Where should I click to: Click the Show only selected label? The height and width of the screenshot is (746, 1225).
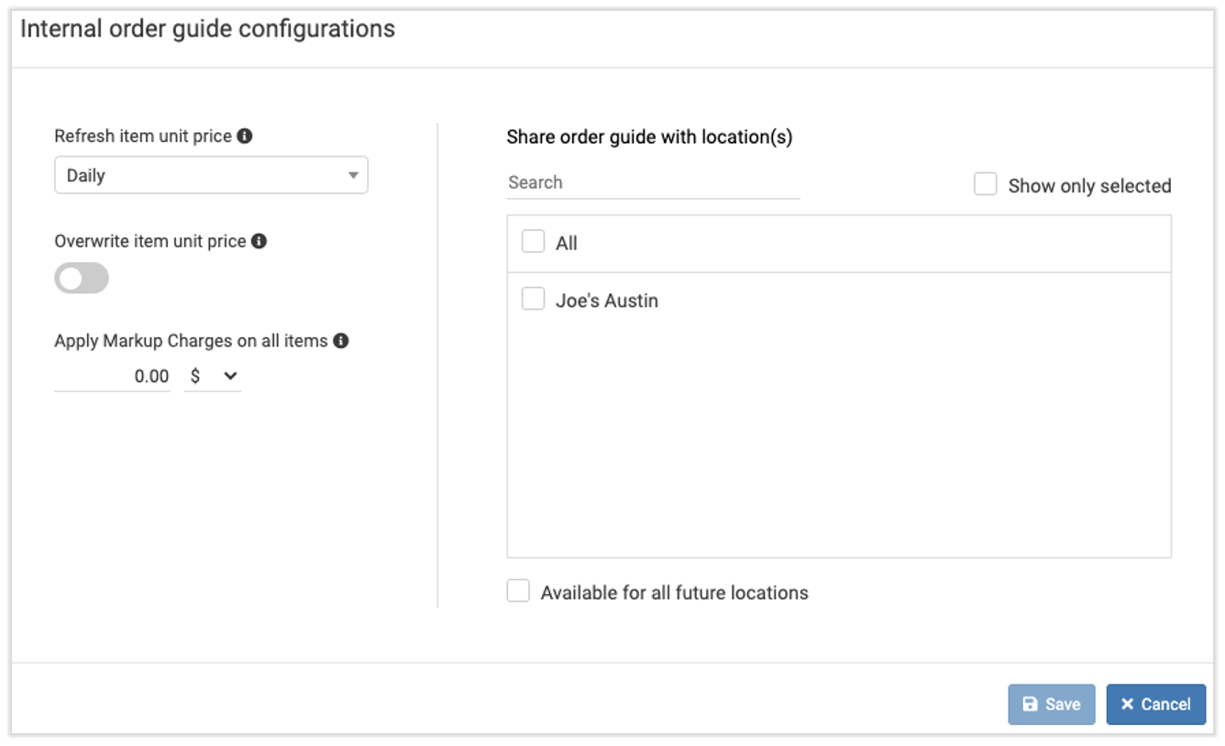pyautogui.click(x=1089, y=186)
